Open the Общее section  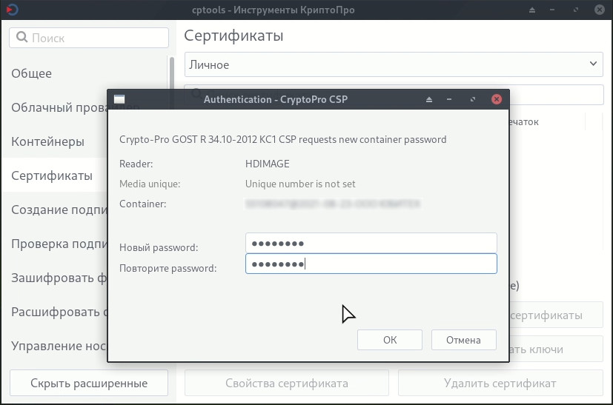[x=31, y=73]
